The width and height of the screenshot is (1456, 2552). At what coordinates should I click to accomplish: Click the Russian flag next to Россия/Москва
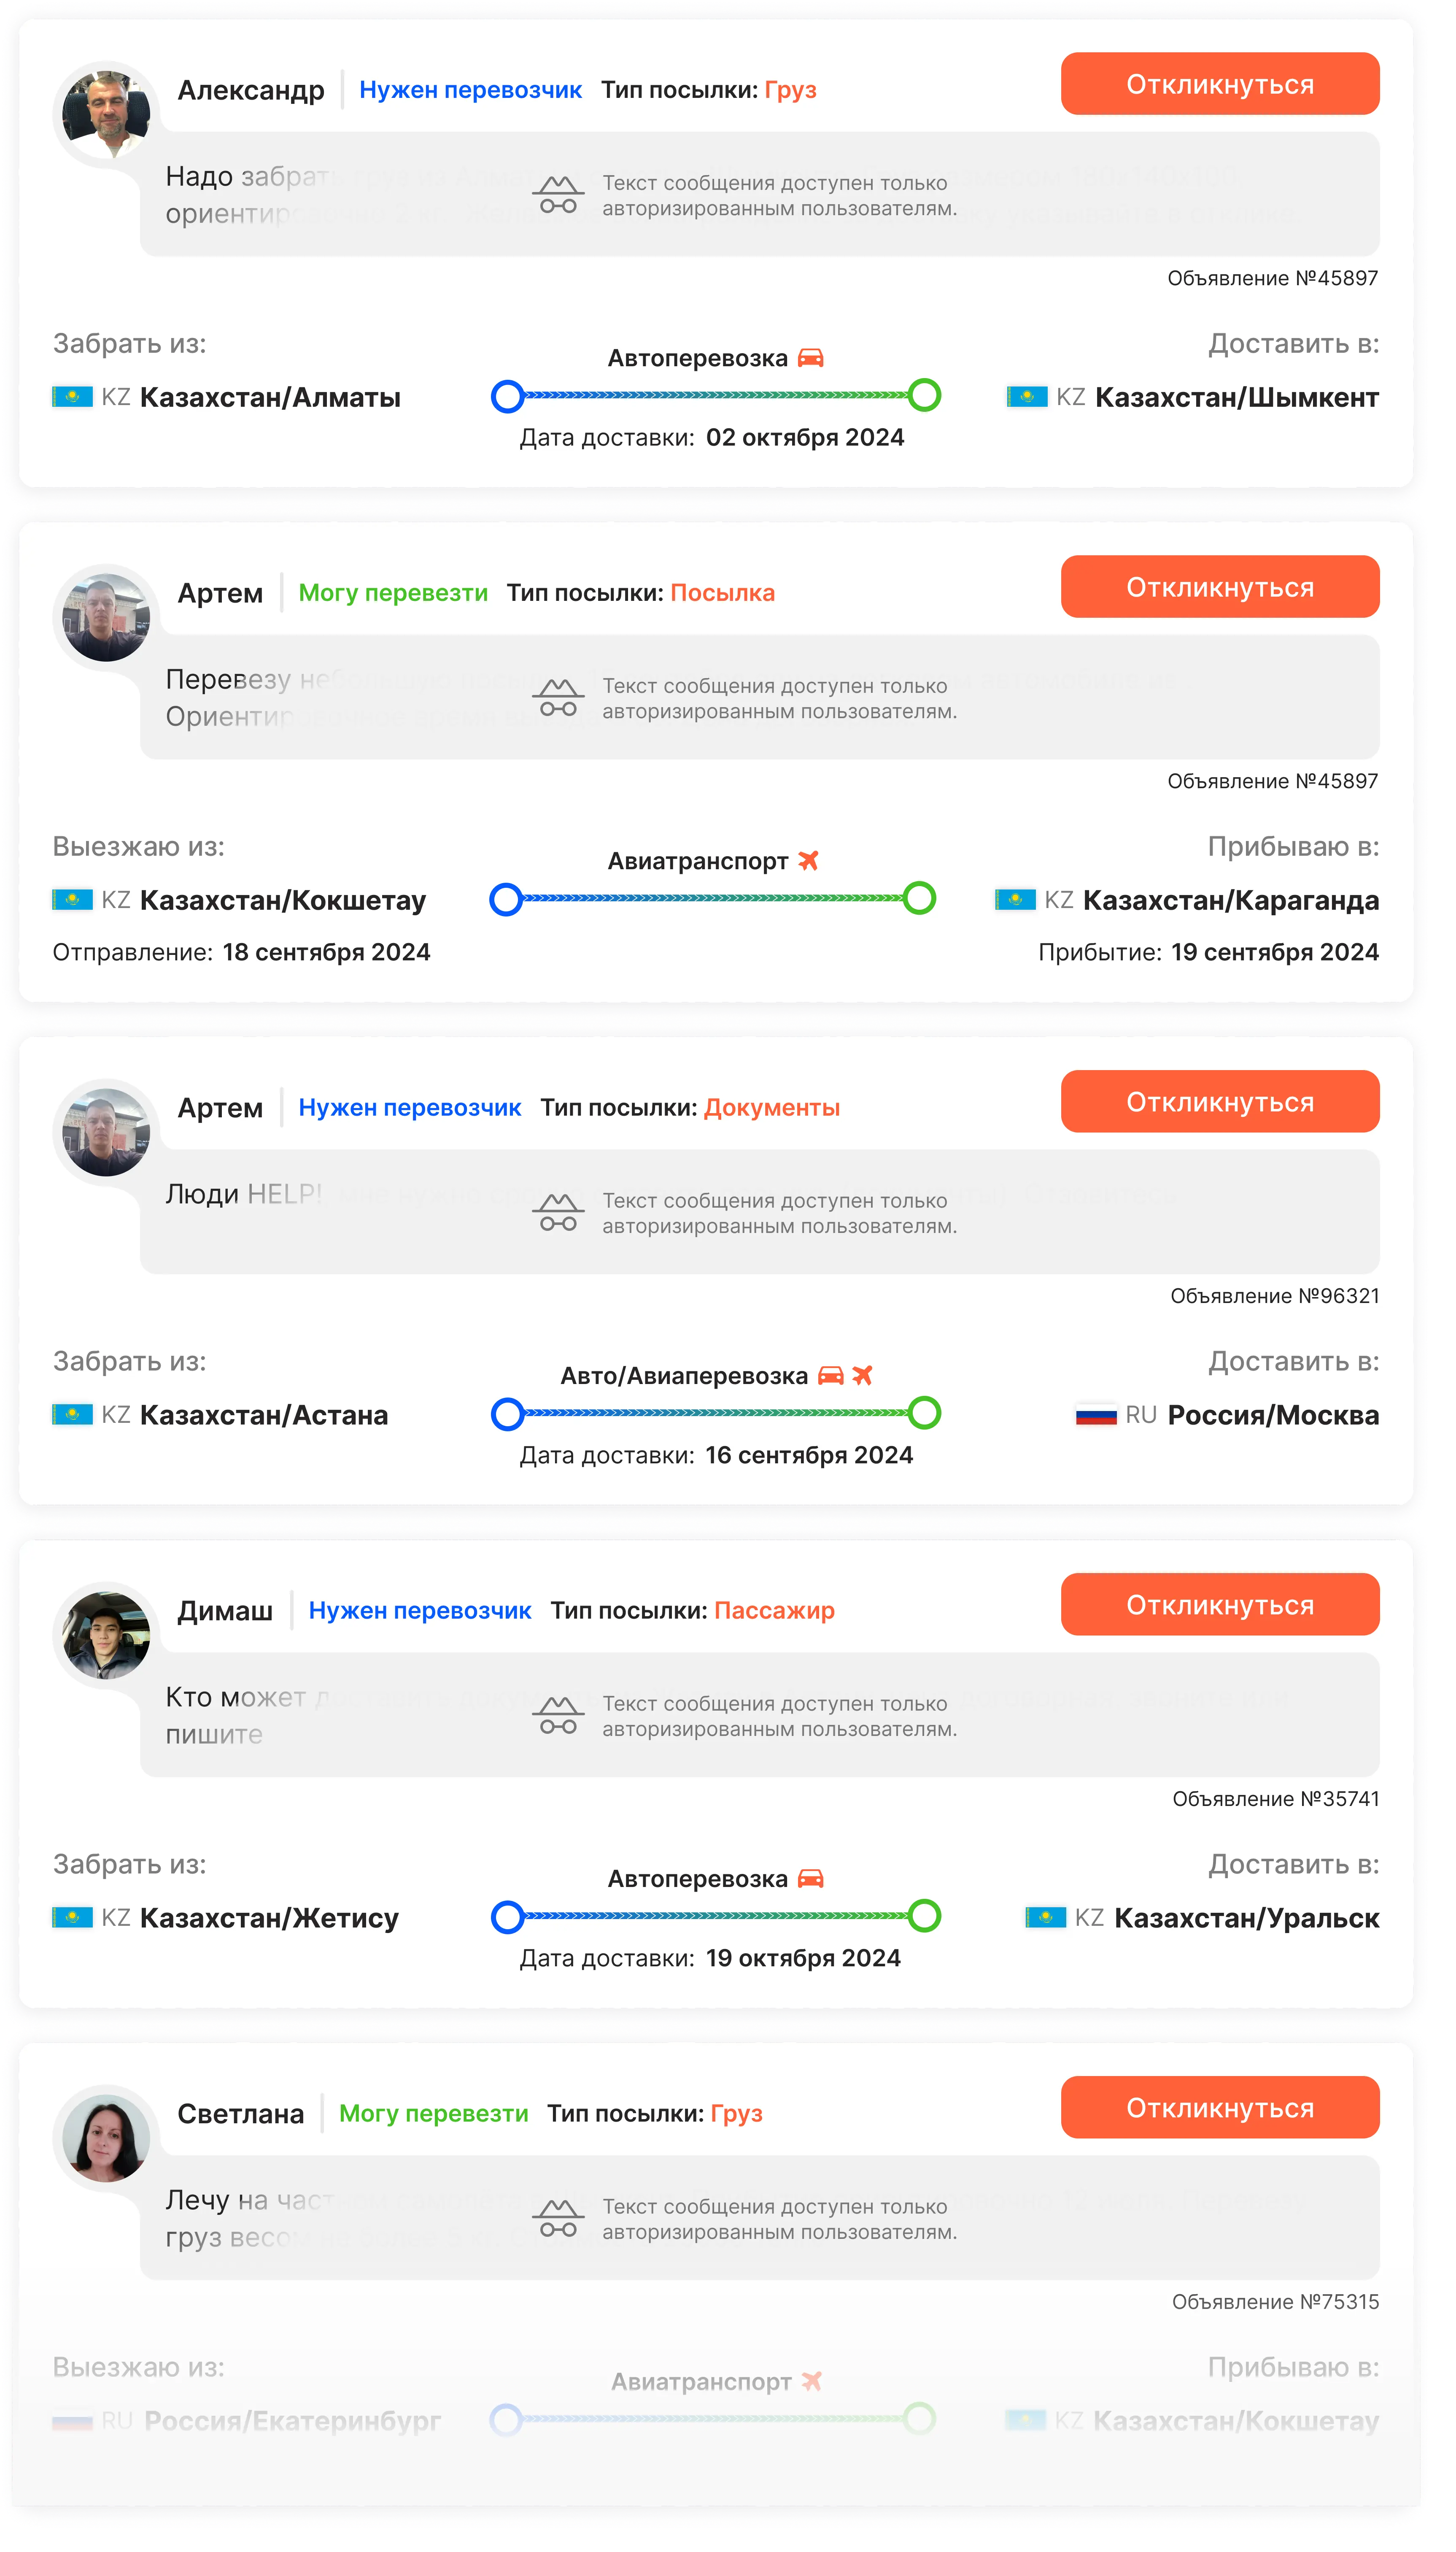(x=1114, y=1438)
